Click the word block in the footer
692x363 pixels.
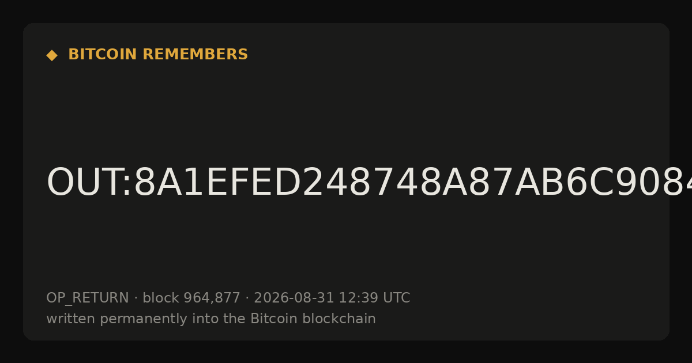point(161,298)
